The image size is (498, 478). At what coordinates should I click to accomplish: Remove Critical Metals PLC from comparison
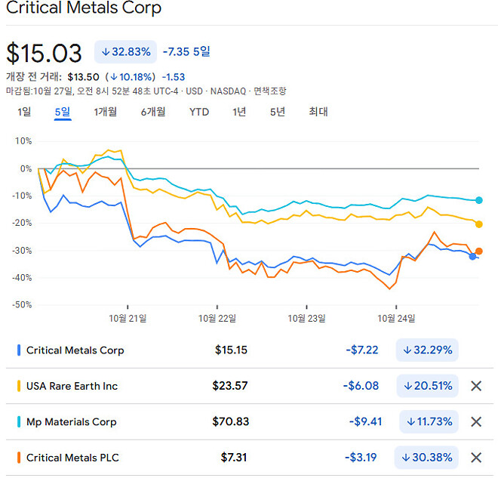(x=476, y=457)
